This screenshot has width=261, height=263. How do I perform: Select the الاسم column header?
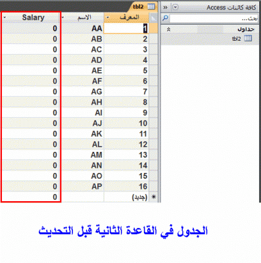tap(82, 18)
